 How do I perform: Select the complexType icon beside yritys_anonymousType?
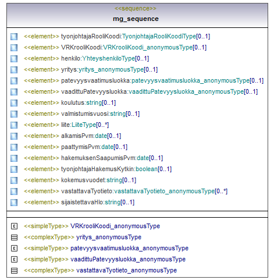pyautogui.click(x=14, y=238)
